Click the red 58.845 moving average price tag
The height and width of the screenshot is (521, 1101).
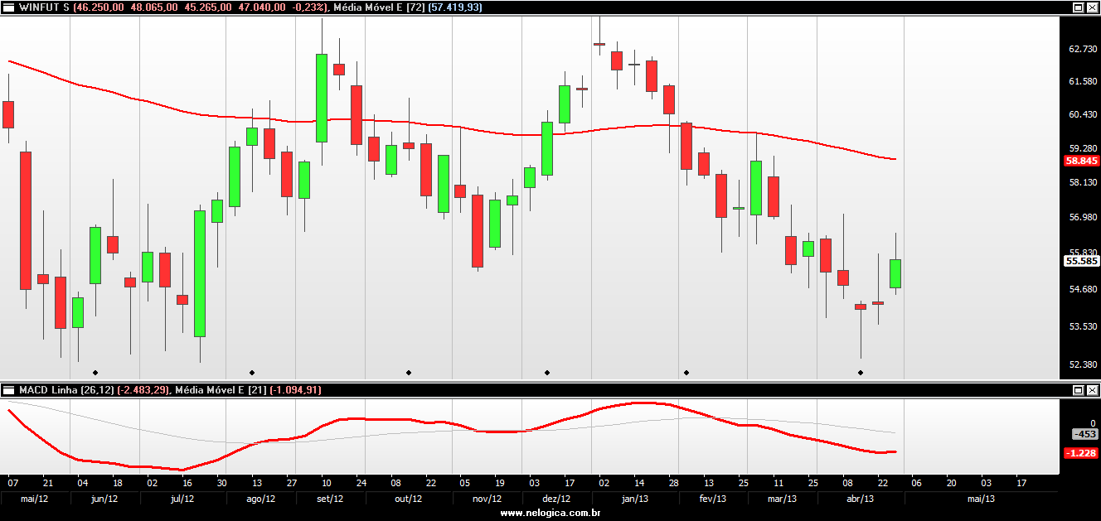click(x=1081, y=161)
